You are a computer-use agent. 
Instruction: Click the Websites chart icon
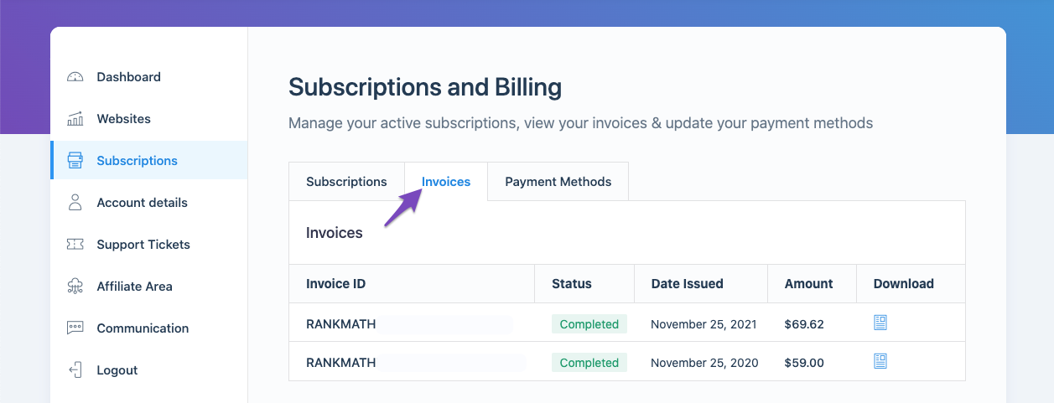click(x=75, y=119)
